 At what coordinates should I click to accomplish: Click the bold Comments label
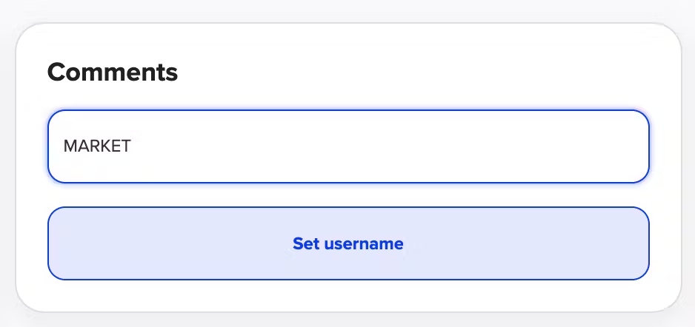tap(113, 73)
